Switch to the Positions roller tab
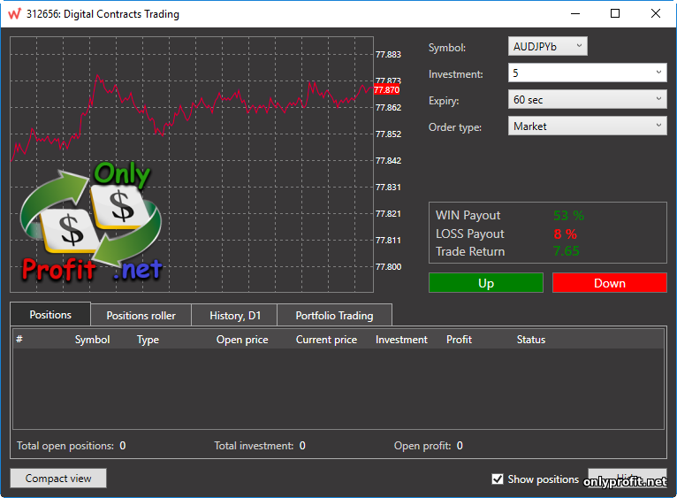Viewport: 677px width, 498px height. pyautogui.click(x=141, y=315)
